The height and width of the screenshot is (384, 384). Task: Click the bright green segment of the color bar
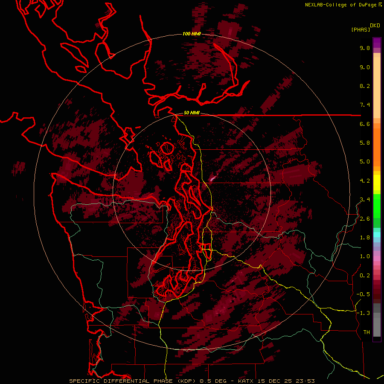point(377,206)
